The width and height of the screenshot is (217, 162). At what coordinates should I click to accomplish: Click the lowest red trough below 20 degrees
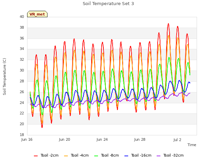tap(42, 127)
